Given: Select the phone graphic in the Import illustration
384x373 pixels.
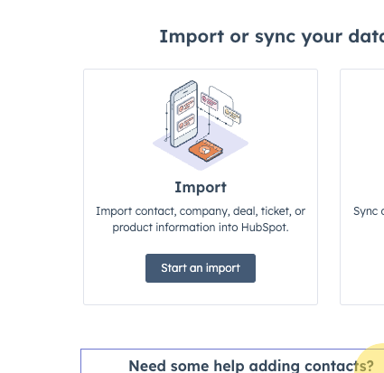Looking at the screenshot, I should pyautogui.click(x=183, y=114).
